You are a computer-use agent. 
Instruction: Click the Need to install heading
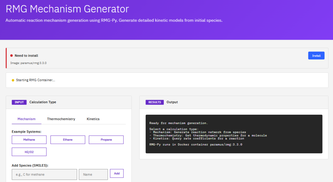[26, 56]
